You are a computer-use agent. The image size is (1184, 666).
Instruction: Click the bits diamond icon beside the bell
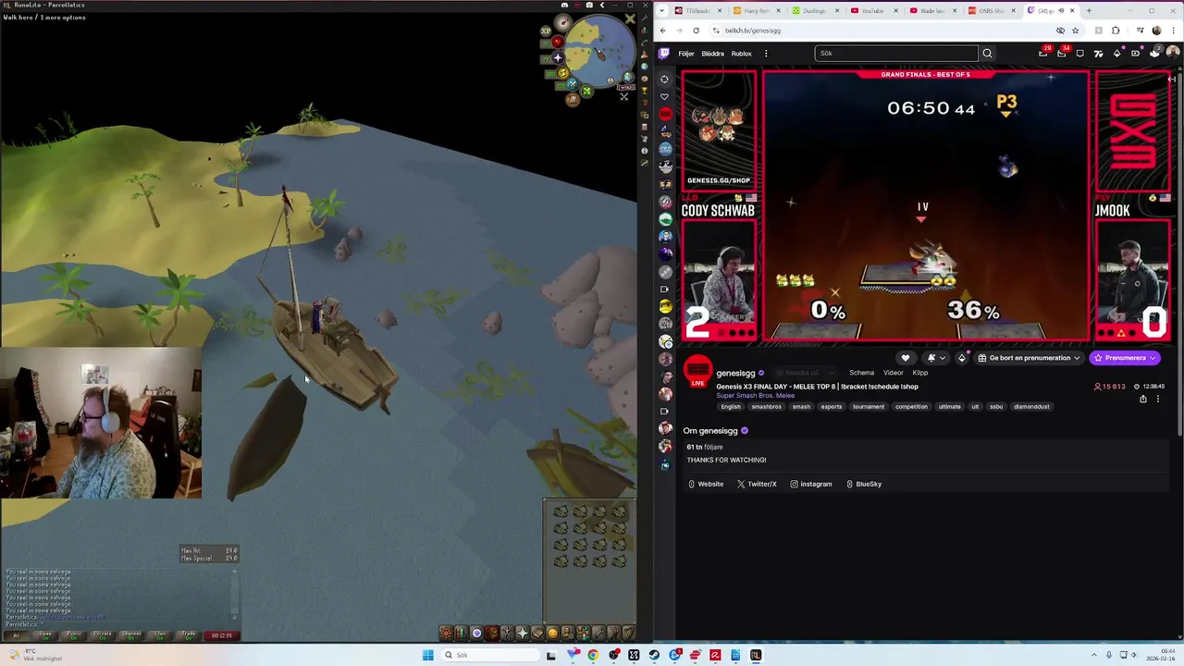(962, 358)
